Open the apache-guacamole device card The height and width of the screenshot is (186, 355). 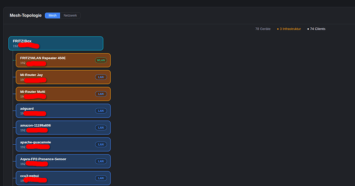coord(63,144)
